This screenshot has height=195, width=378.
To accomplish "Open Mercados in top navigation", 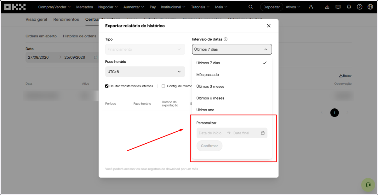I will tap(84, 7).
